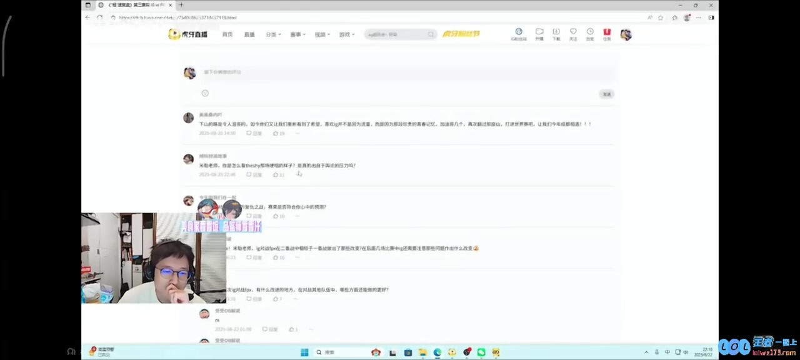This screenshot has height=360, width=800.
Task: Reload the page with the browser refresh icon
Action: point(100,17)
